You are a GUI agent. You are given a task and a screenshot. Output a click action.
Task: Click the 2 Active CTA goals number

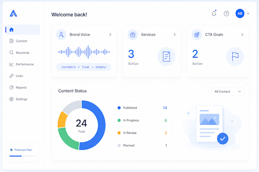[x=195, y=54]
